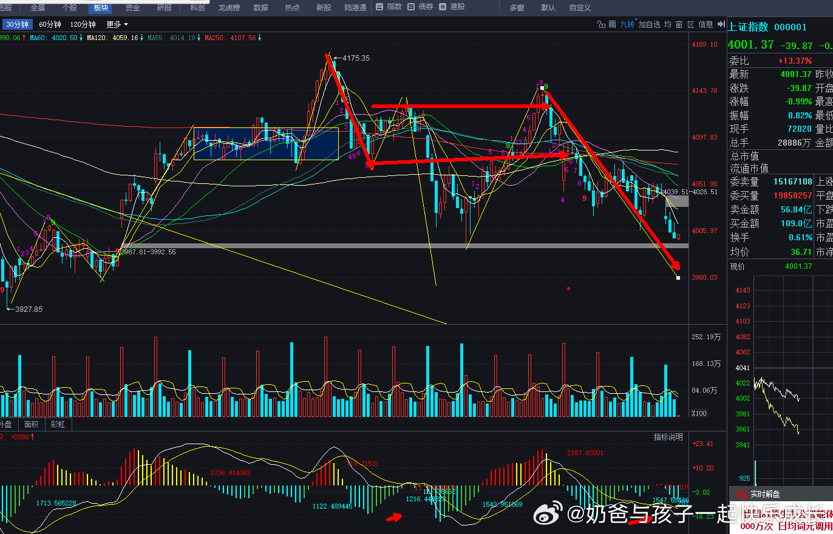Image resolution: width=833 pixels, height=534 pixels.
Task: Click the 窗 window layout icon
Action: click(679, 24)
